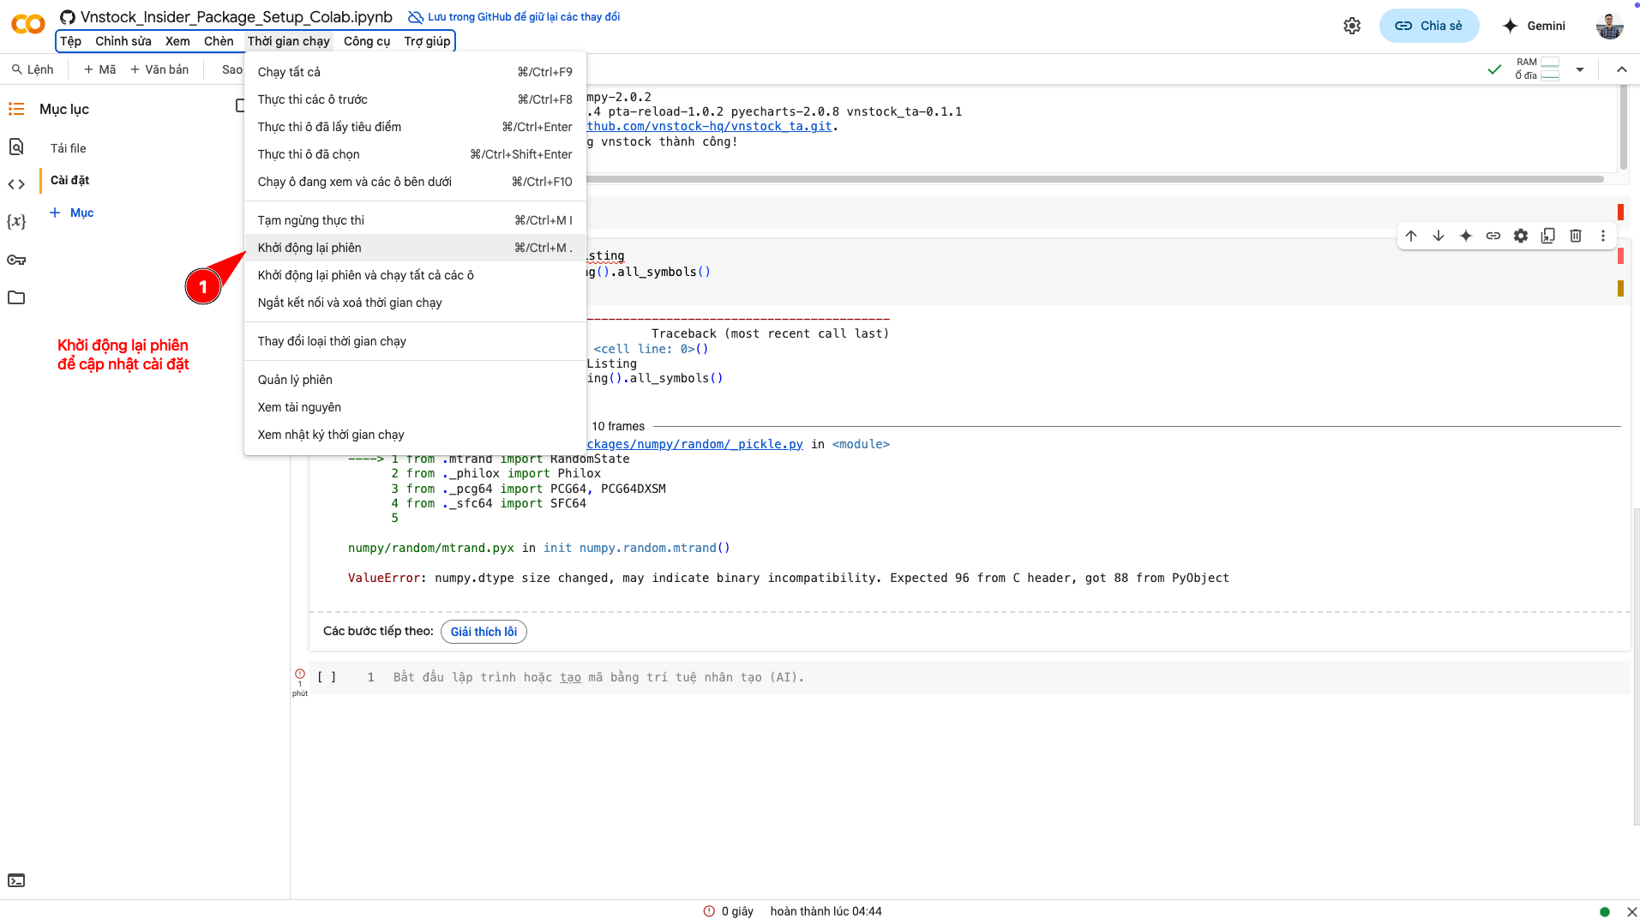Browse files with the folder sidebar icon

16,297
